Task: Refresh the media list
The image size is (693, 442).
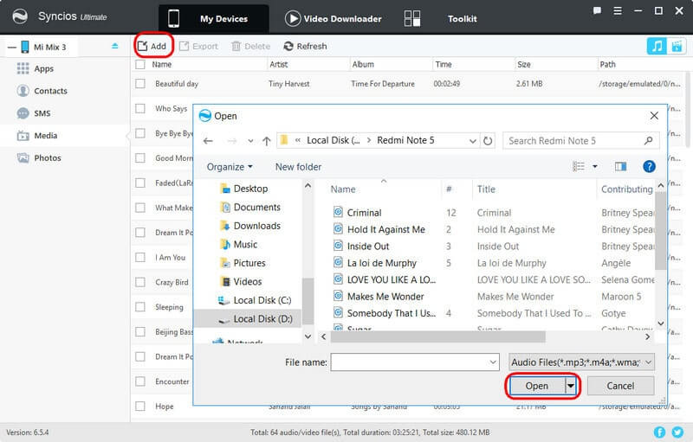Action: tap(305, 46)
